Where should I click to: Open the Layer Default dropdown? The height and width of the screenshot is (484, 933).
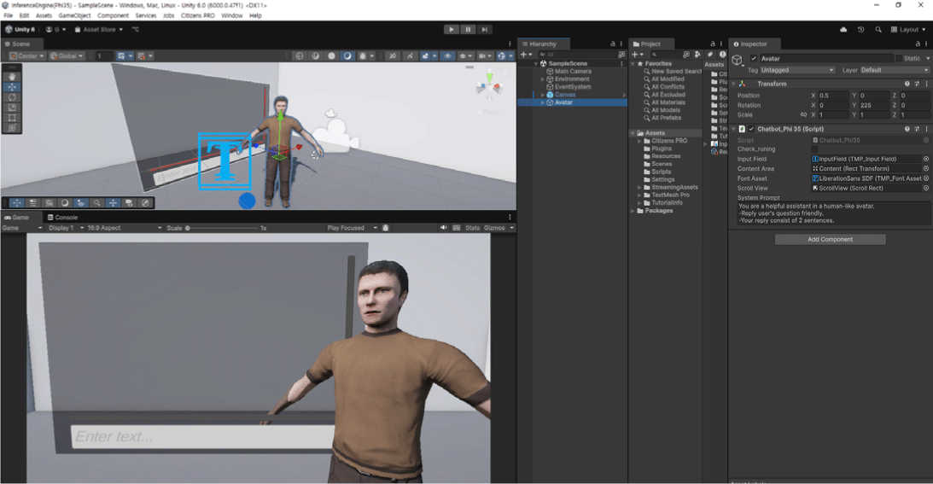895,70
